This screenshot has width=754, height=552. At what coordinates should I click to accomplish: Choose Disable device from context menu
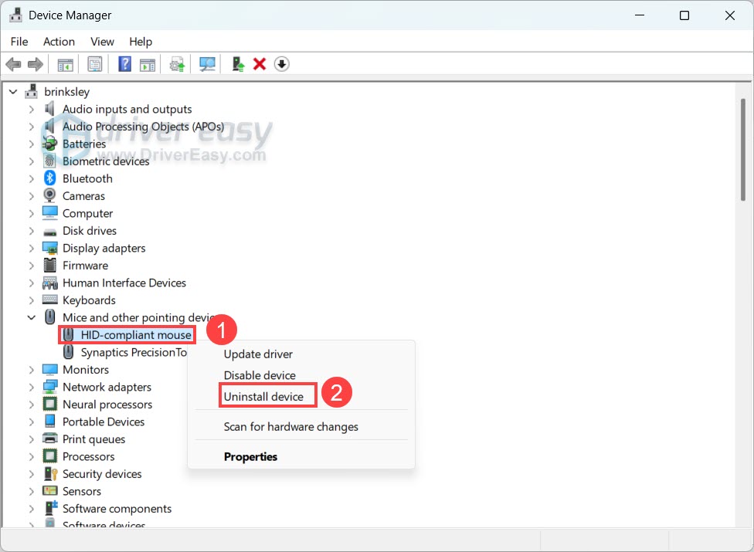301,375
